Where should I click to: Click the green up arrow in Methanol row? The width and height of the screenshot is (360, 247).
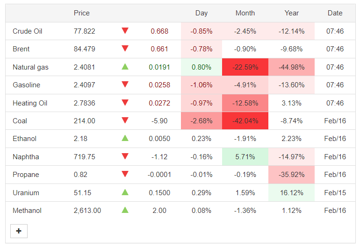coord(125,210)
